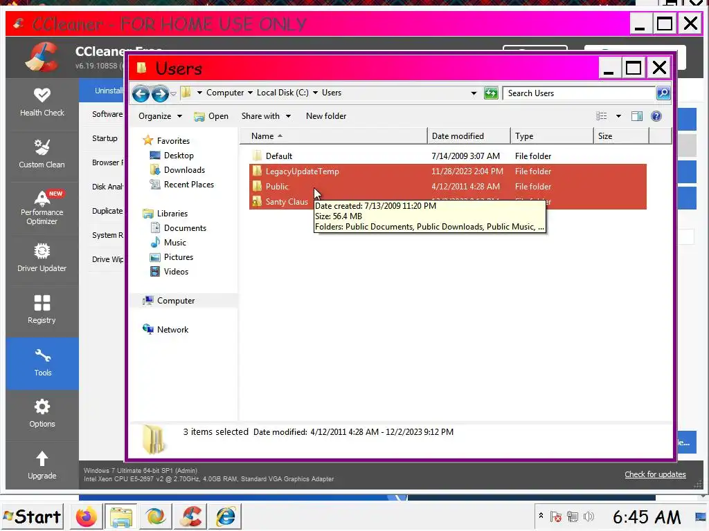Open Registry section in CCleaner

[42, 310]
